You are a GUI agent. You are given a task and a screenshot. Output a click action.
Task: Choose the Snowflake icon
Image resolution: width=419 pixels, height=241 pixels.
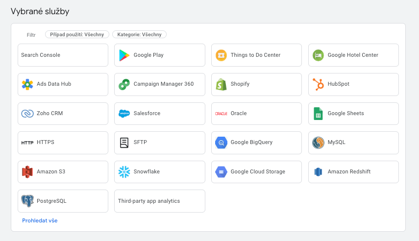[x=124, y=172]
